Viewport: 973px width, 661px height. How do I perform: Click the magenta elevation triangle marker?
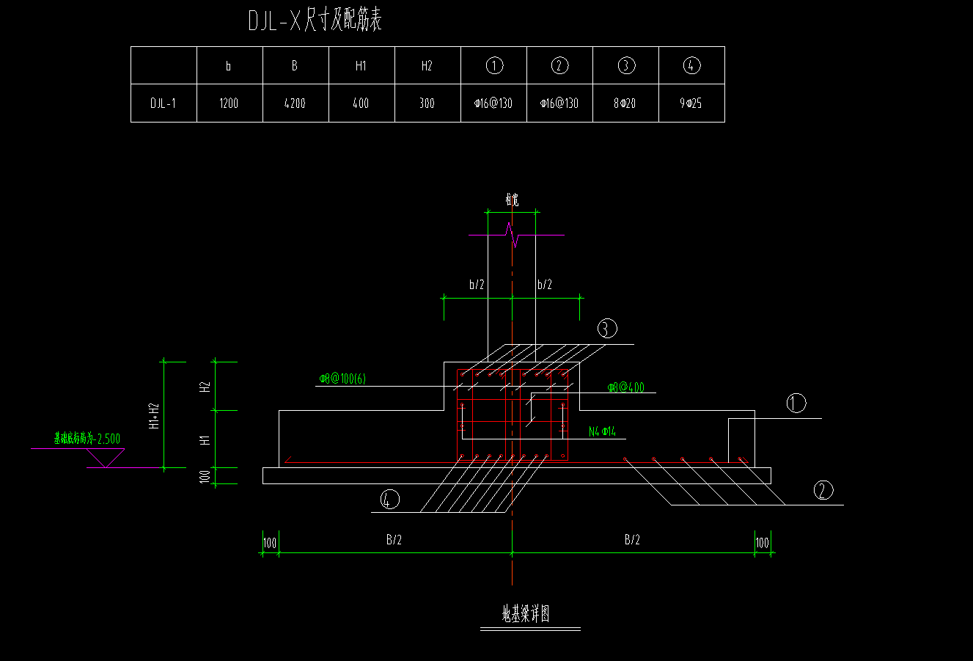105,458
